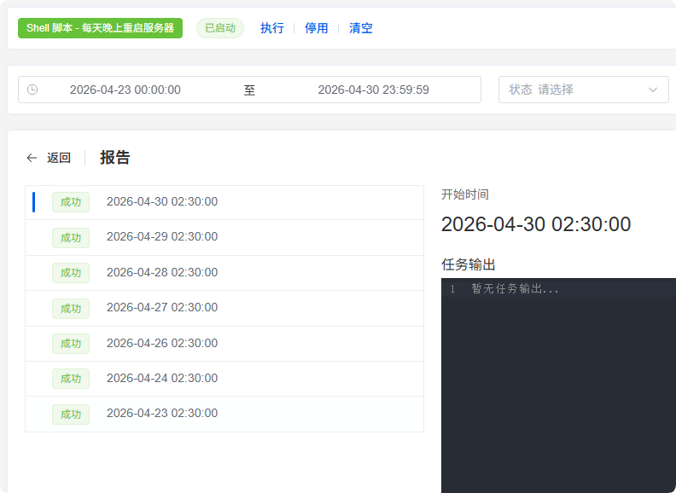The width and height of the screenshot is (676, 493).
Task: Click the 清空 link
Action: coord(361,28)
